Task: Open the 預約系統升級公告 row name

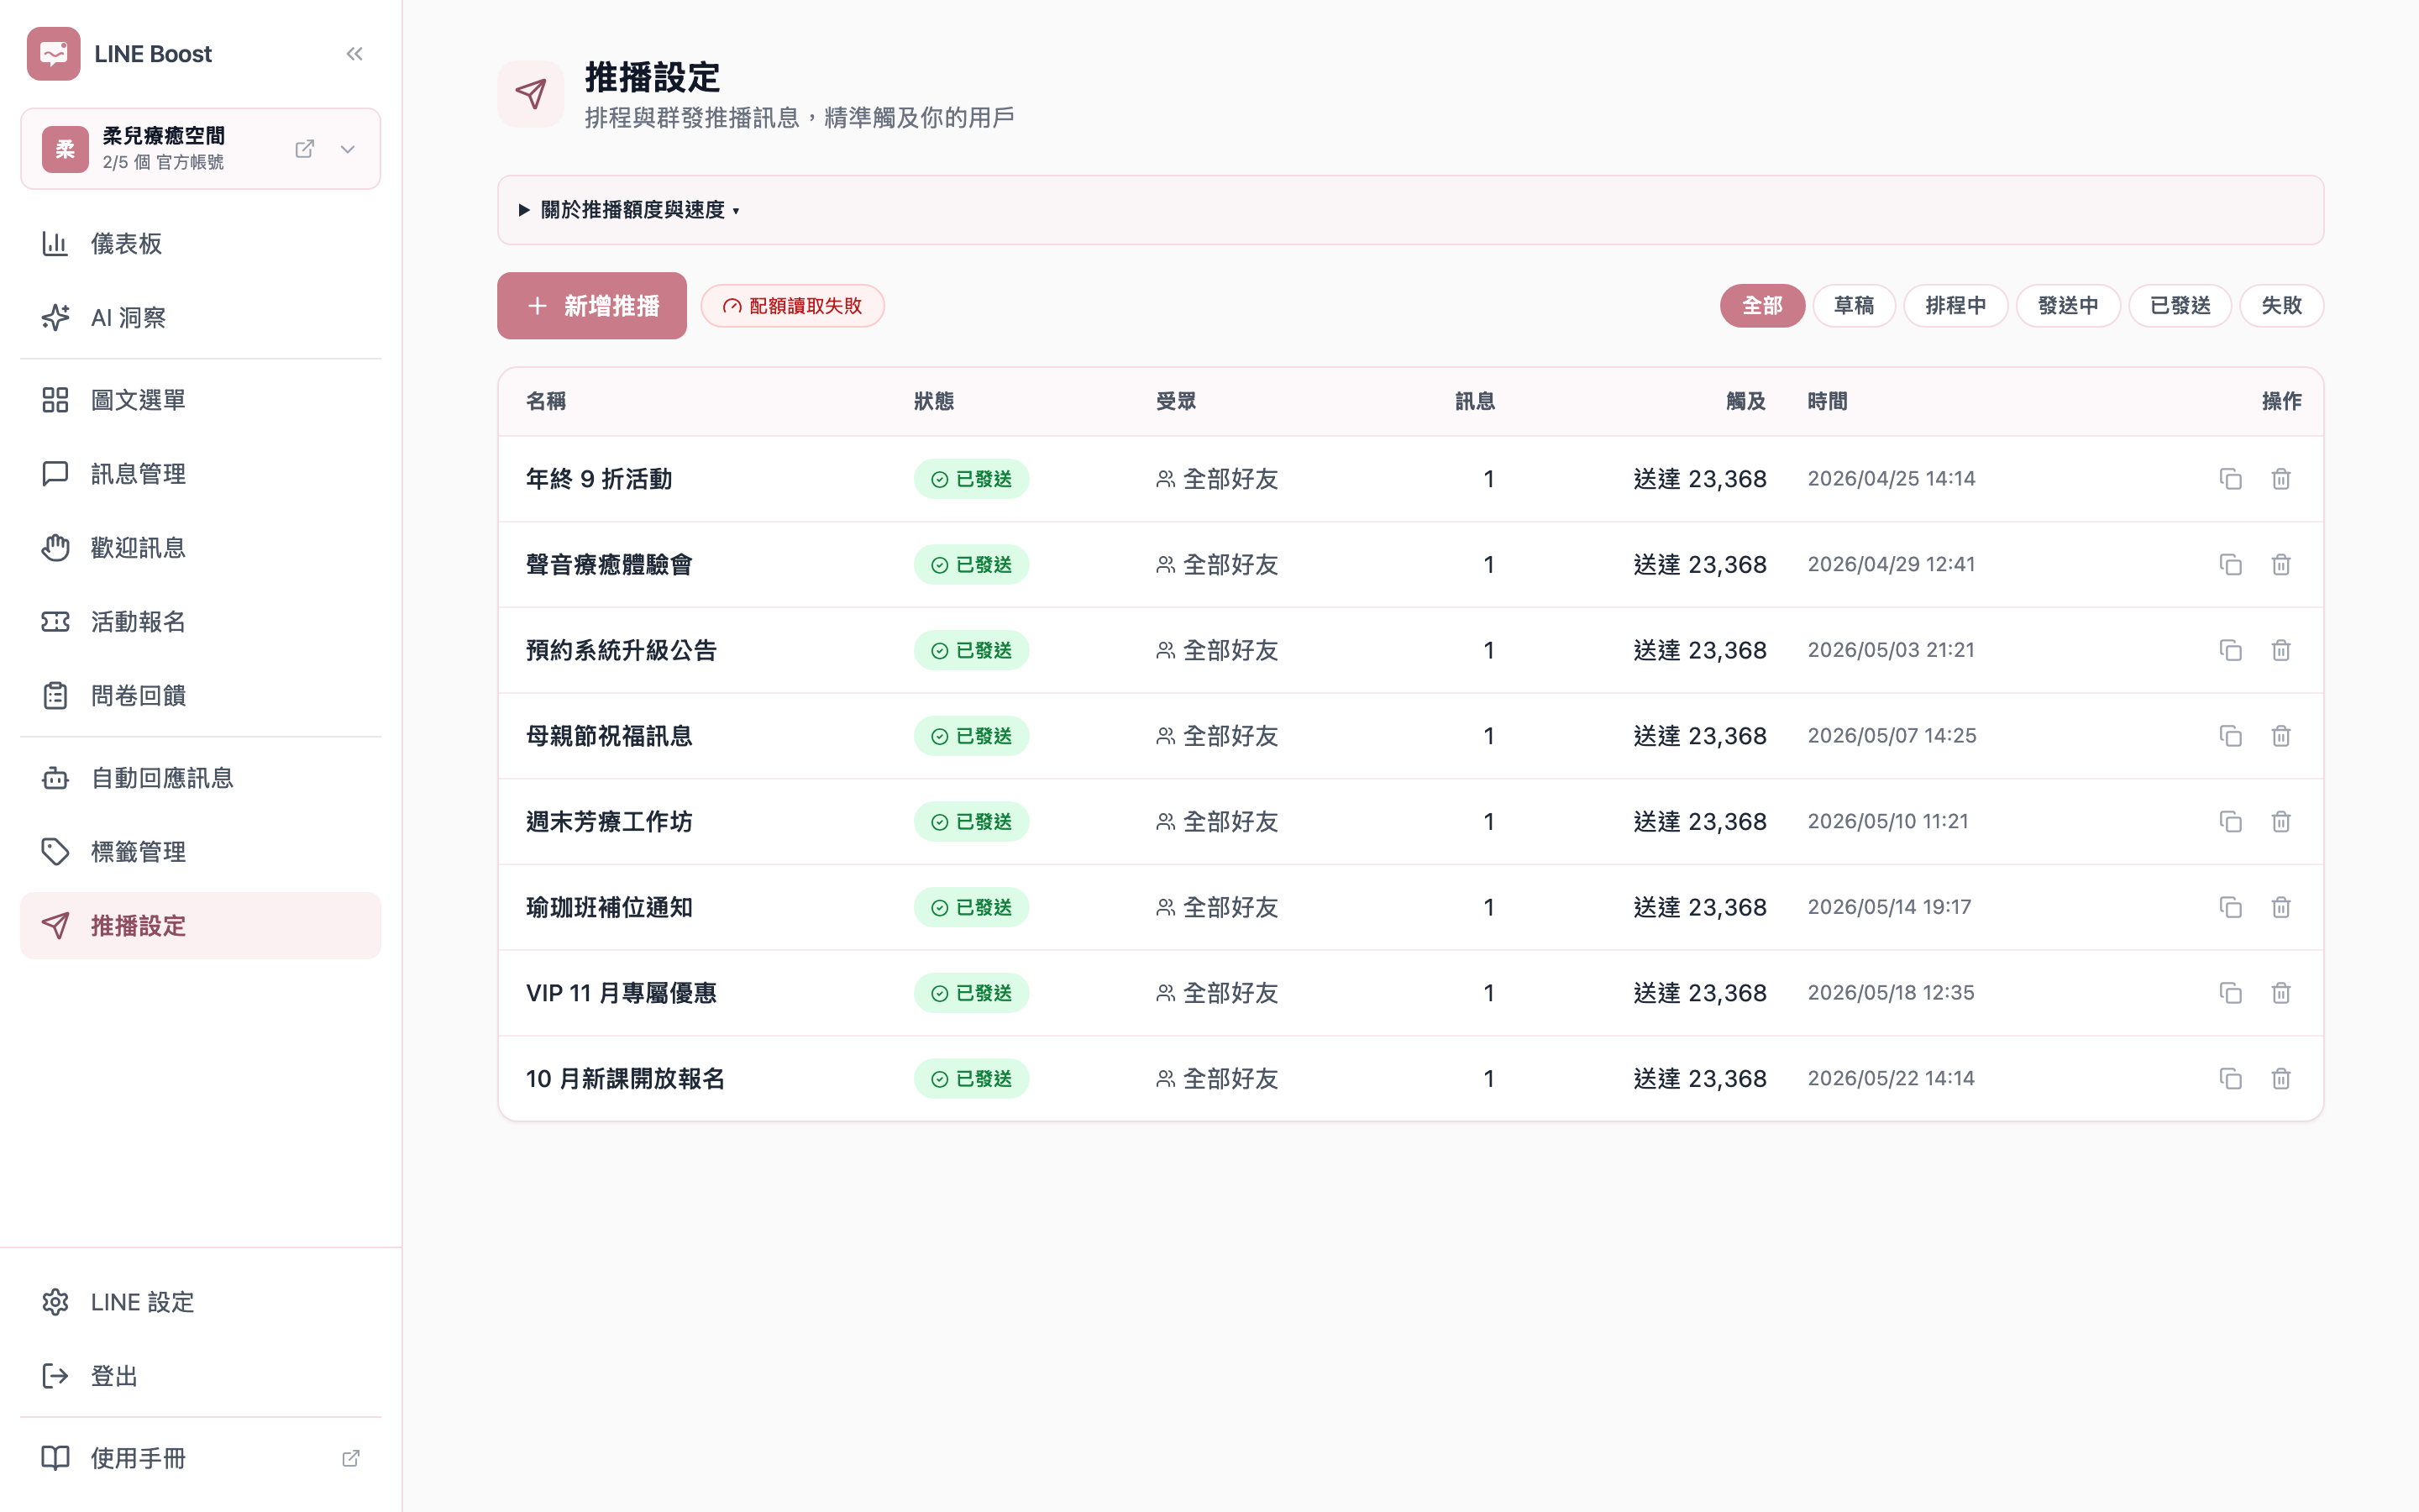Action: [622, 650]
